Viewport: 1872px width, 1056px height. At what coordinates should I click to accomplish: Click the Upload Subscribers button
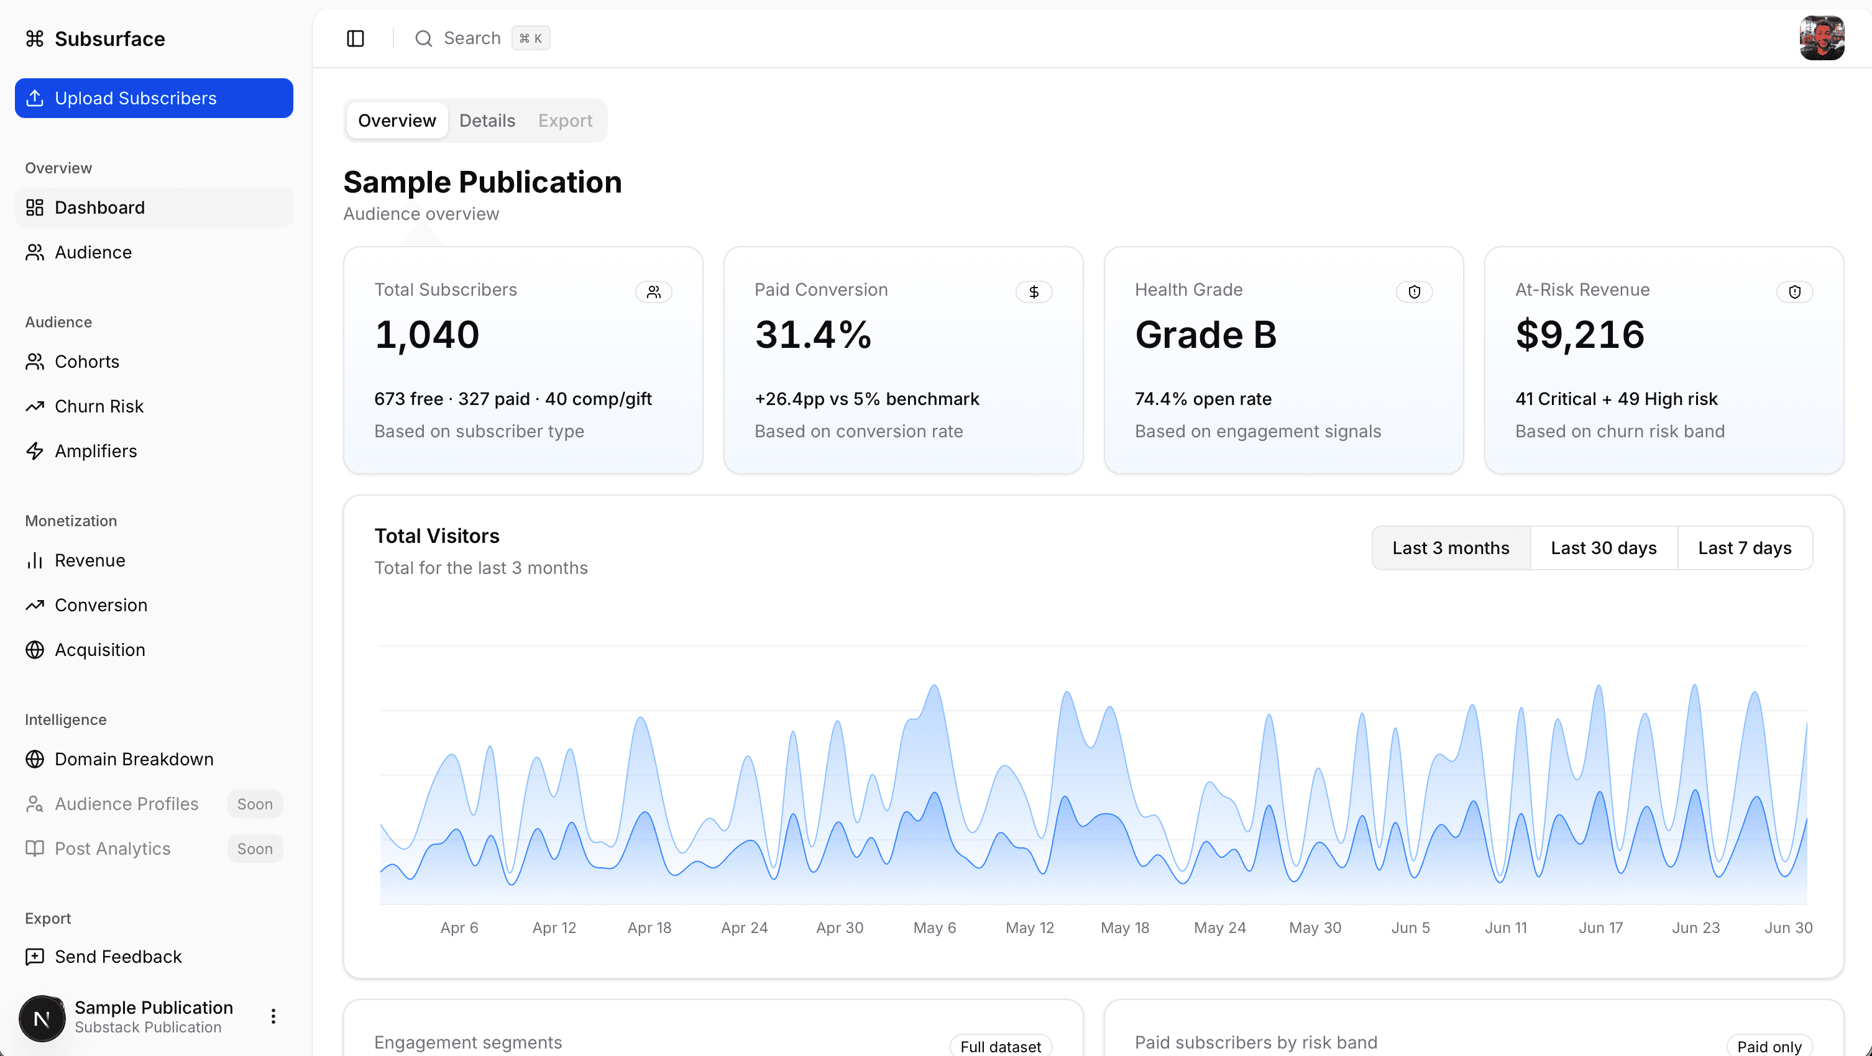point(154,98)
